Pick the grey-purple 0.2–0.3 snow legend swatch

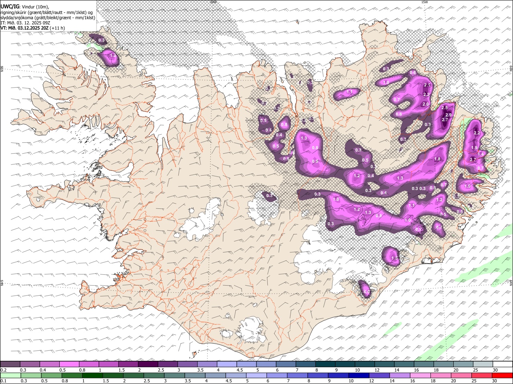[10, 364]
